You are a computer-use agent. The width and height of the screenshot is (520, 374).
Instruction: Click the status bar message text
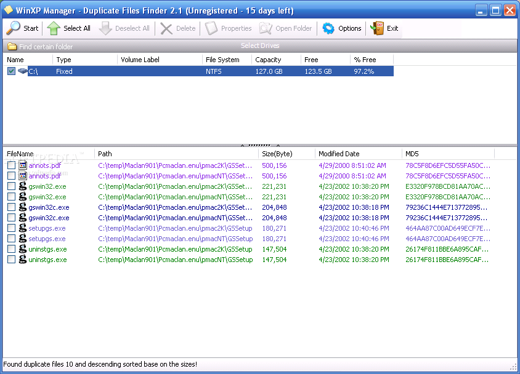pos(100,364)
